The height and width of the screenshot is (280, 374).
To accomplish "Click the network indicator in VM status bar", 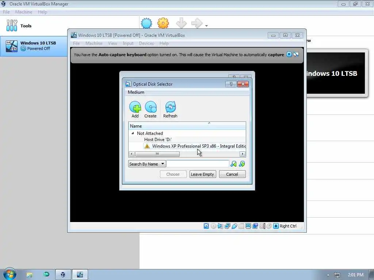I will pos(227,226).
